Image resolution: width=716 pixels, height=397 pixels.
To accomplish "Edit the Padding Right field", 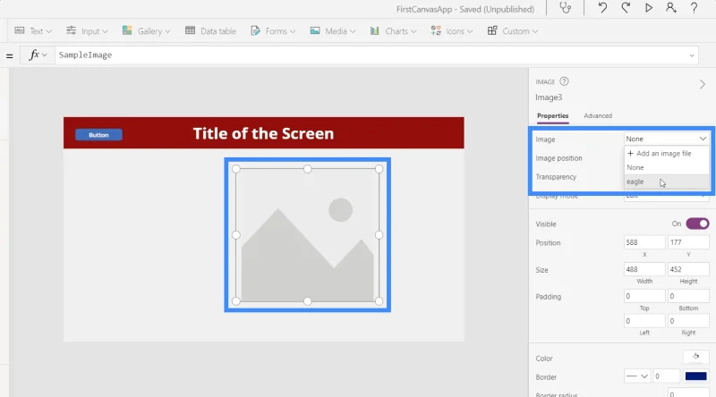I will tap(688, 321).
